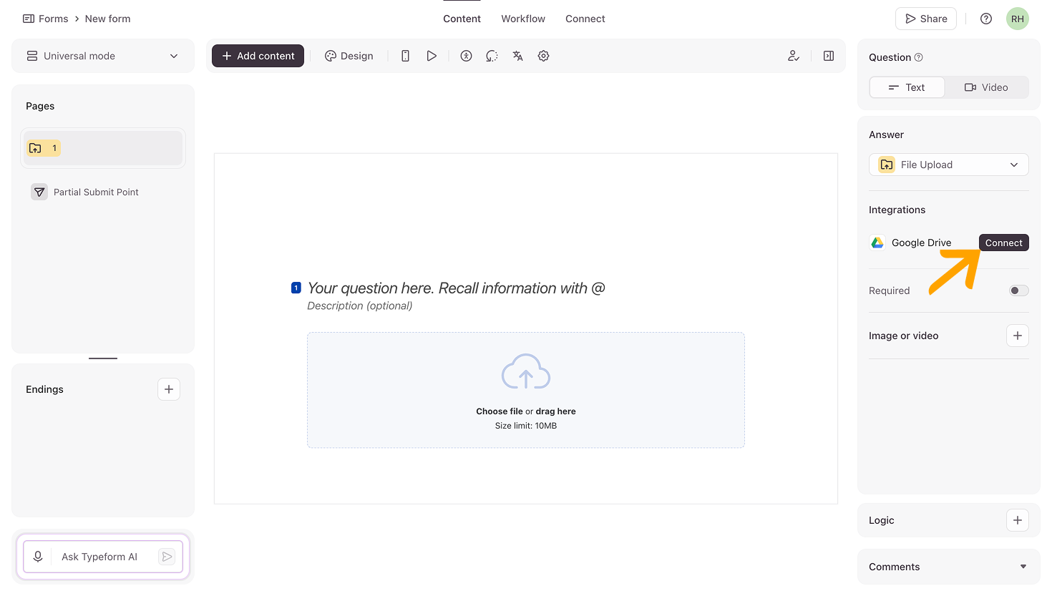Select the Video question type
1052x596 pixels.
[x=986, y=87]
